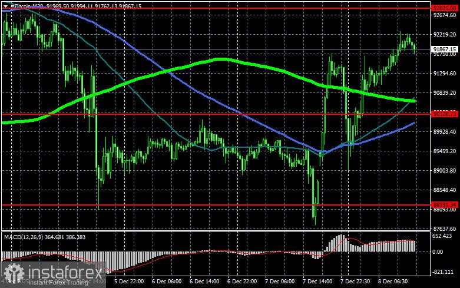Select the 7 Dec 06:00 time label
460x288 pixels.
click(280, 281)
